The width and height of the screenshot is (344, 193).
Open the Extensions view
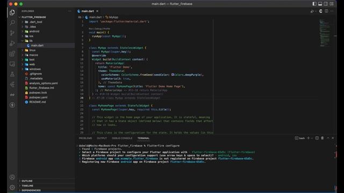(12, 54)
